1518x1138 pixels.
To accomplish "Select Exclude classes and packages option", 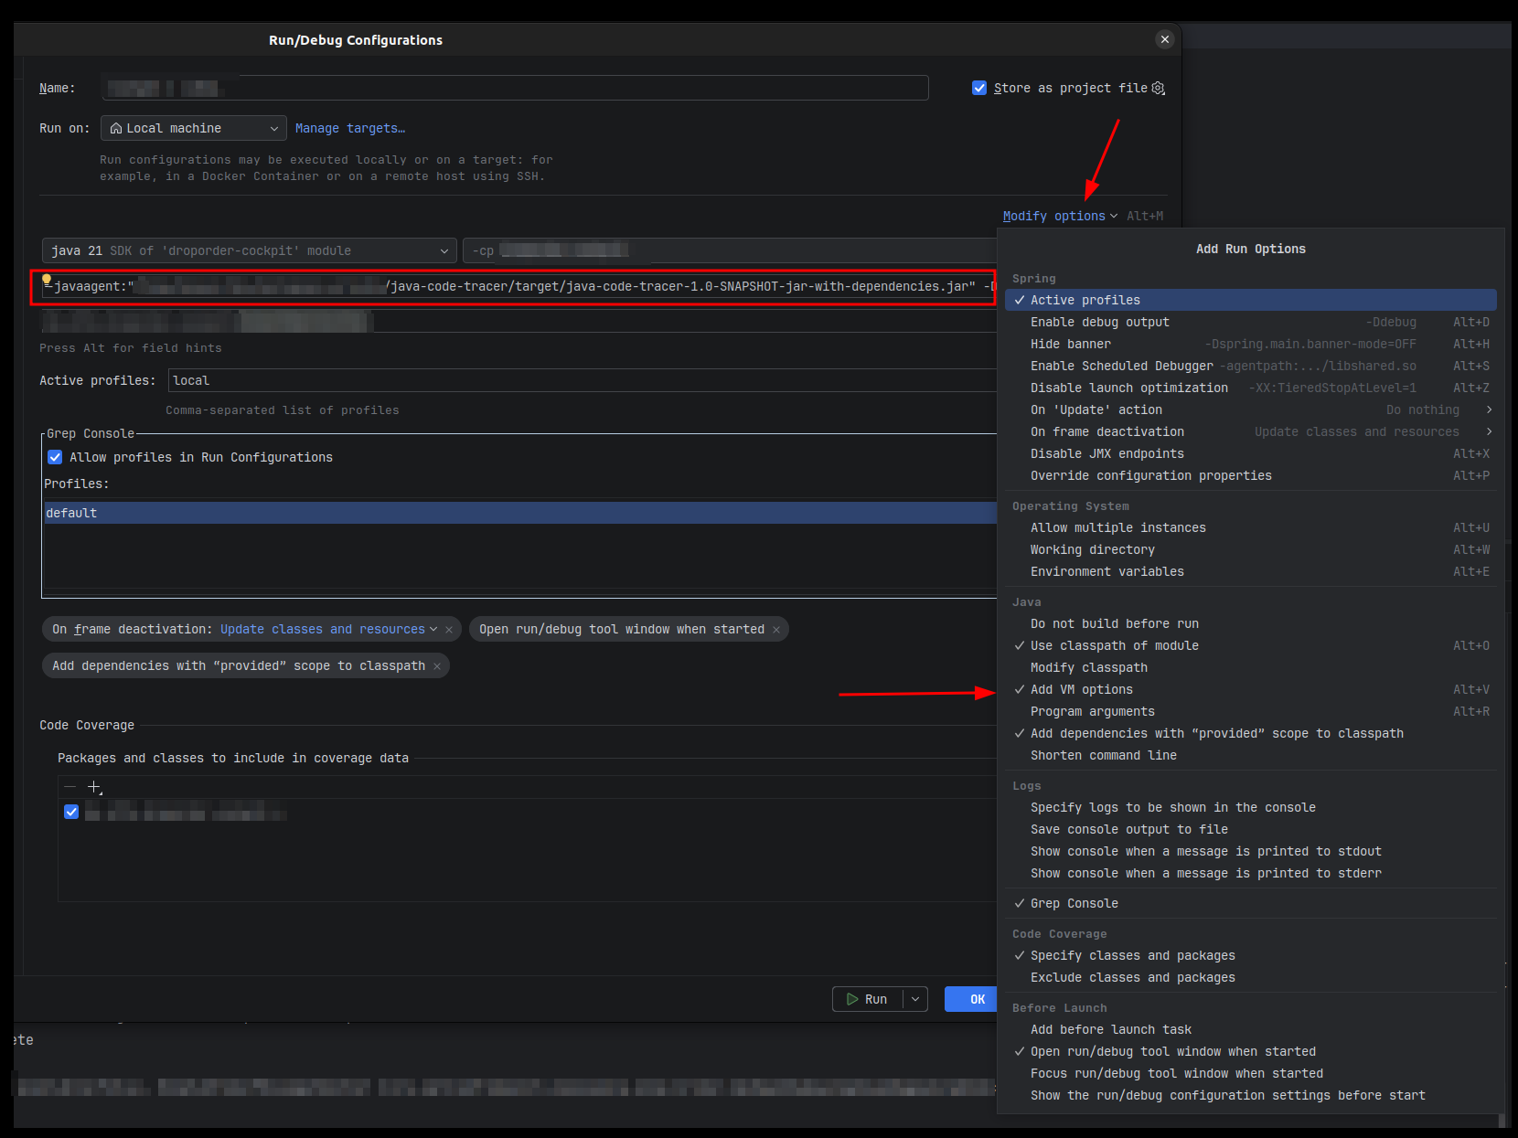I will (1250, 977).
